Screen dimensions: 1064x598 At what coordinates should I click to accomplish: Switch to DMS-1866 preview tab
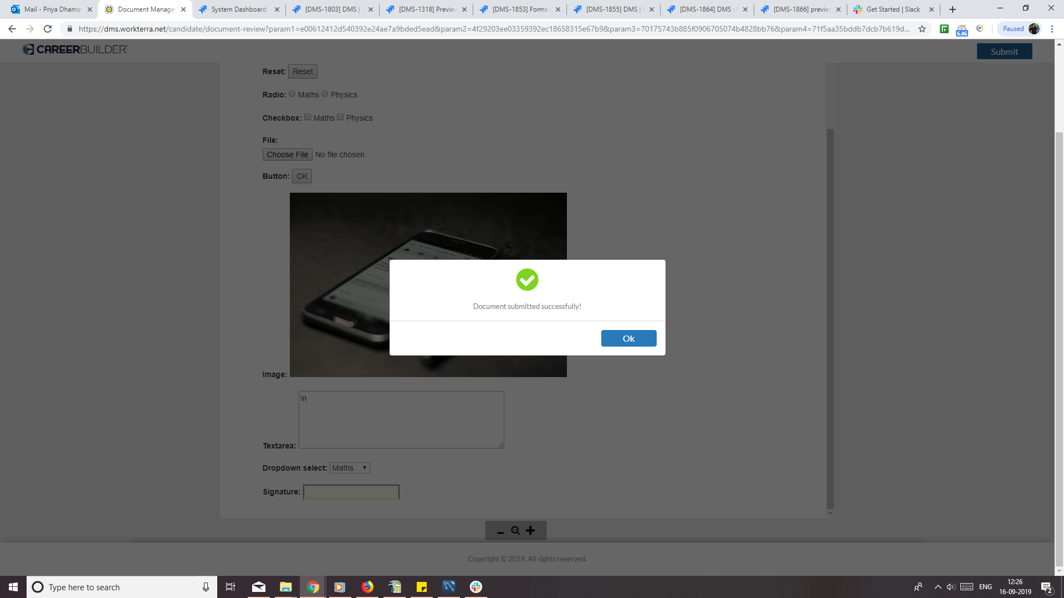[x=801, y=9]
